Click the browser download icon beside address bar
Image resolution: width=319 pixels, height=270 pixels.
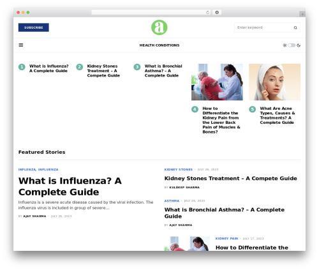click(x=217, y=13)
